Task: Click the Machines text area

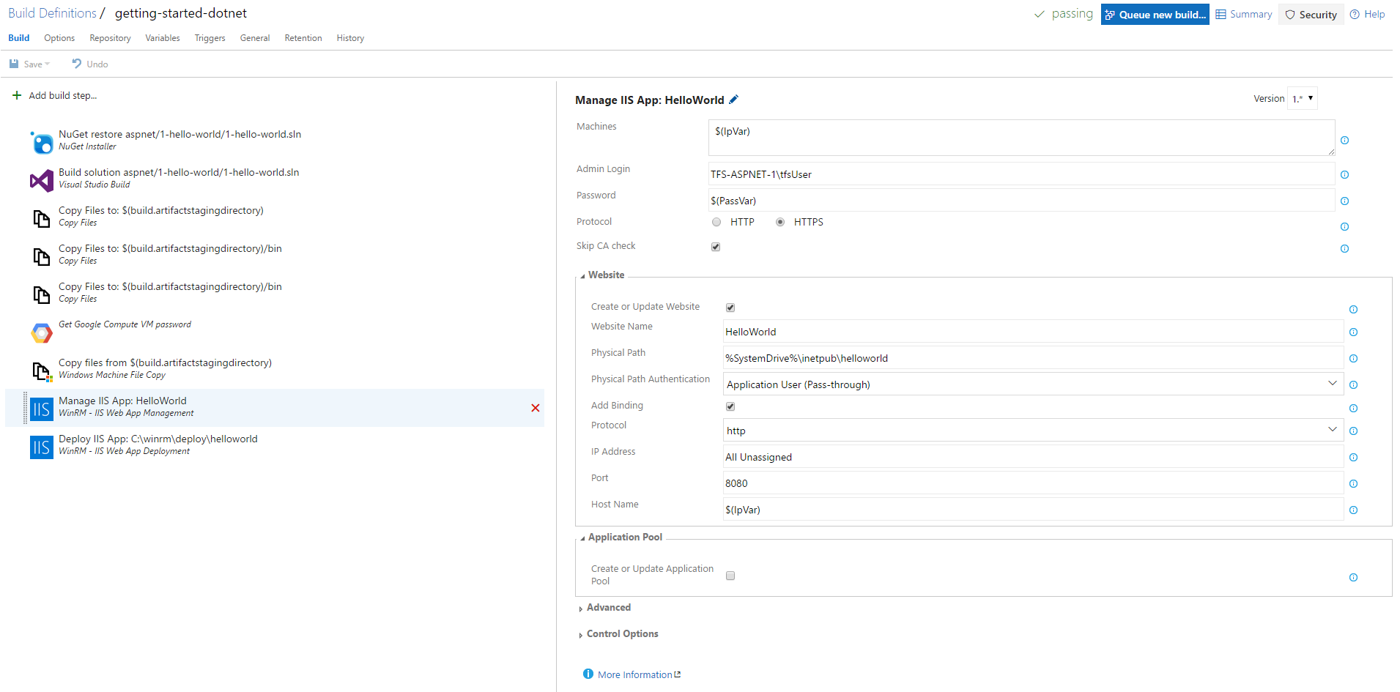Action: (1021, 138)
